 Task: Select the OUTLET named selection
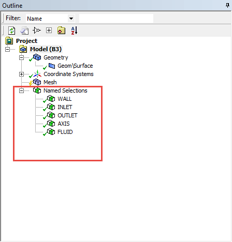tap(67, 115)
